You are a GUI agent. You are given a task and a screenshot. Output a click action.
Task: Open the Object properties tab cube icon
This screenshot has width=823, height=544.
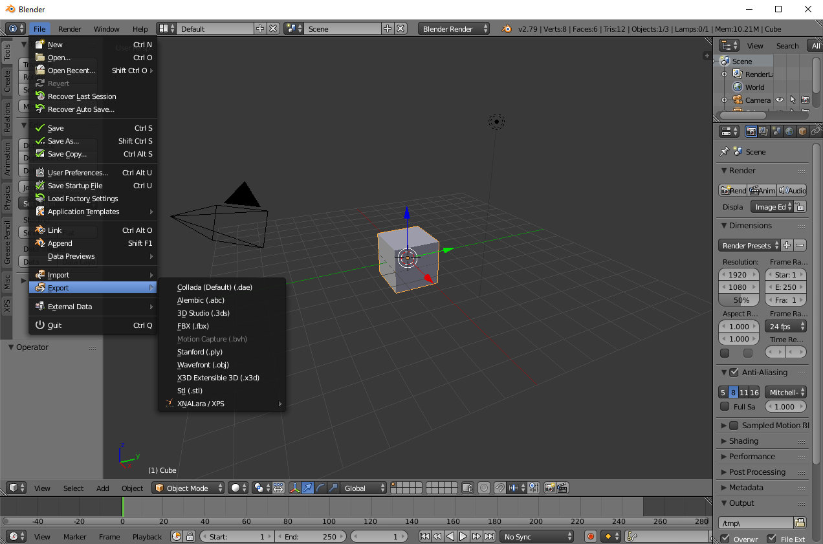click(x=802, y=131)
